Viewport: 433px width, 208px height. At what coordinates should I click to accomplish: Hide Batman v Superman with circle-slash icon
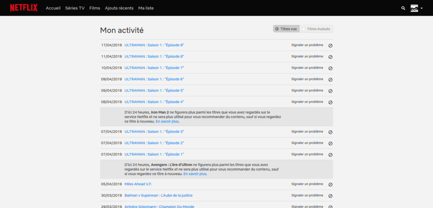pos(330,196)
